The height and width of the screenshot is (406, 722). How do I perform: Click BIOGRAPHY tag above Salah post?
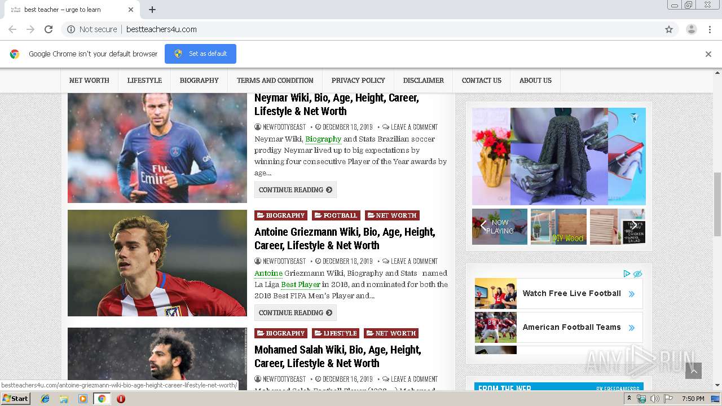pos(281,333)
